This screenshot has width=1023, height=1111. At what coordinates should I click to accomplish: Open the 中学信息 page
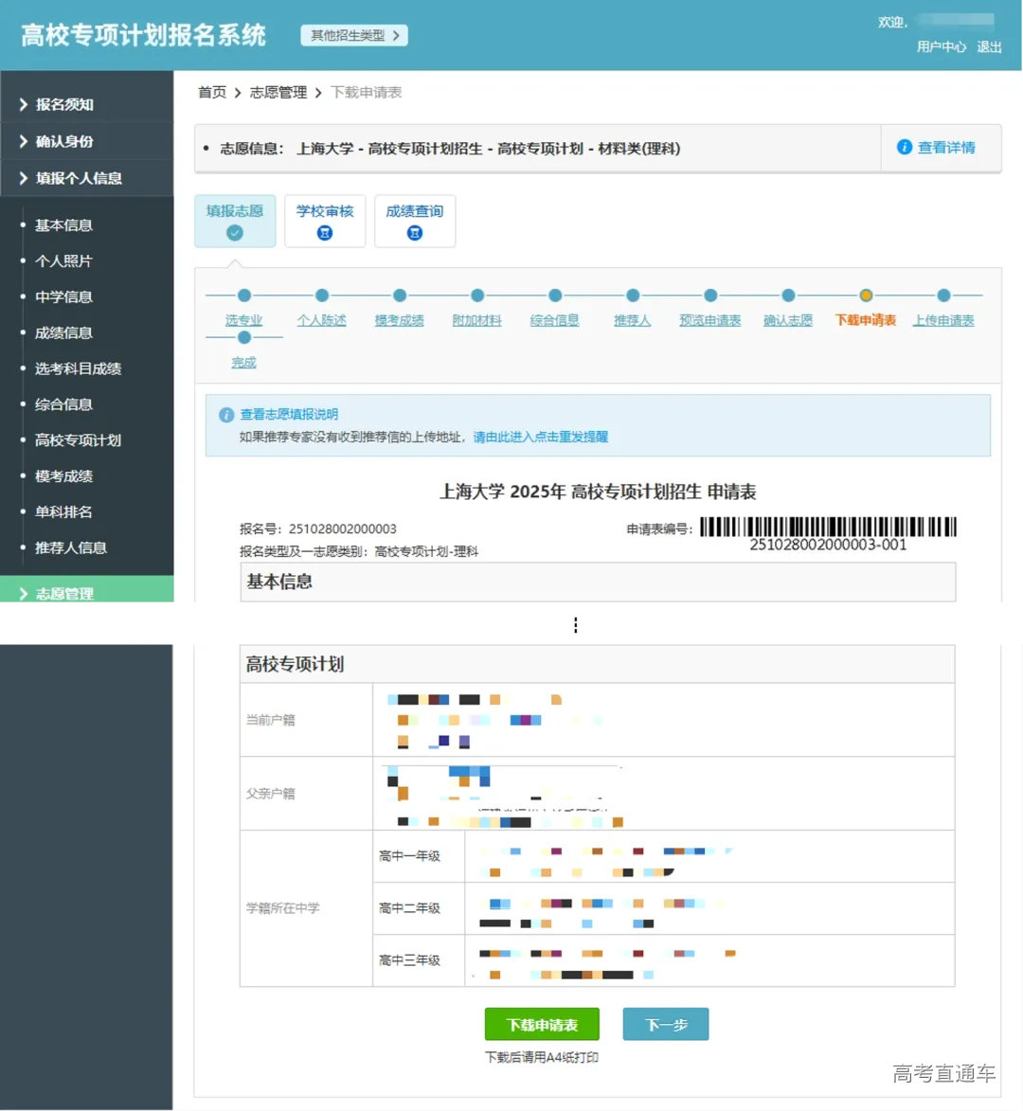(63, 296)
